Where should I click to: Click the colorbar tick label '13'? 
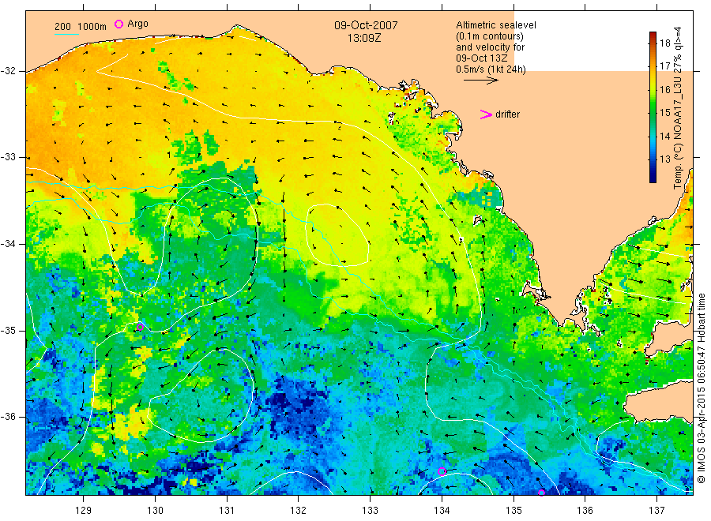pos(664,159)
